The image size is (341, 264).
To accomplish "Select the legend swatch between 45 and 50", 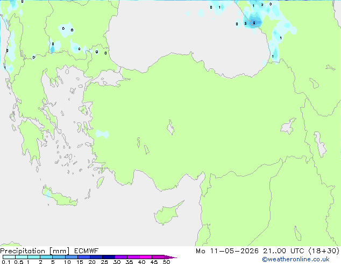I will pos(158,257).
